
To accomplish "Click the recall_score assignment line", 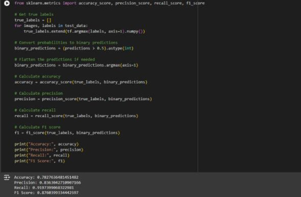I will 77,116.
